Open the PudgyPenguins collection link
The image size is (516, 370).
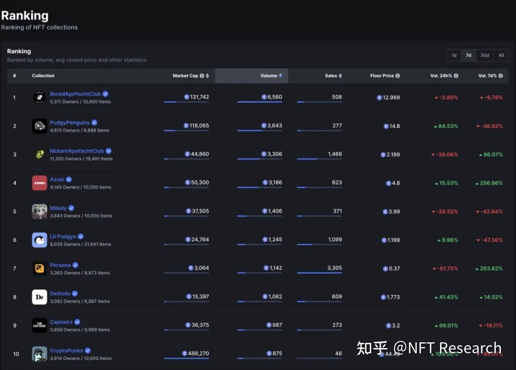(70, 123)
